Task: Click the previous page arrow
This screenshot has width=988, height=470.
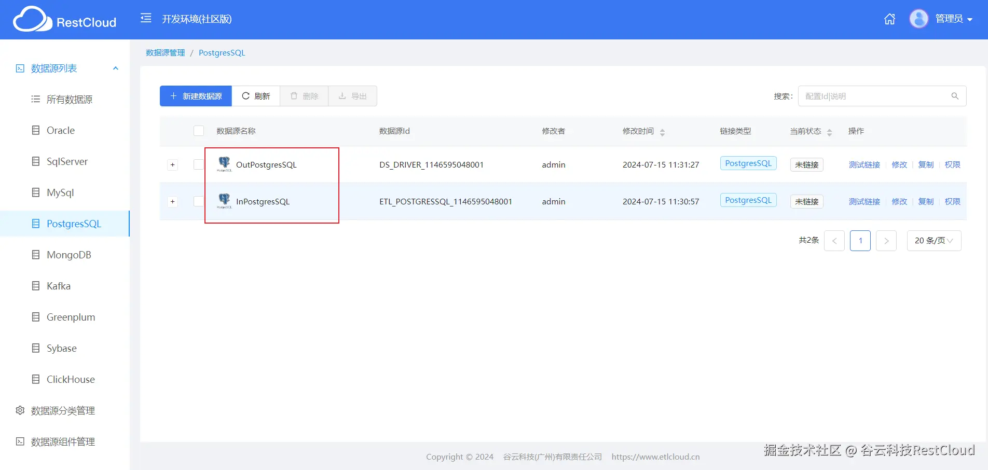Action: click(x=834, y=241)
